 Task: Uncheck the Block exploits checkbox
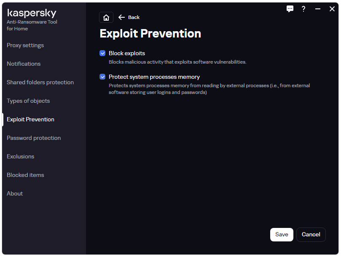pyautogui.click(x=102, y=53)
